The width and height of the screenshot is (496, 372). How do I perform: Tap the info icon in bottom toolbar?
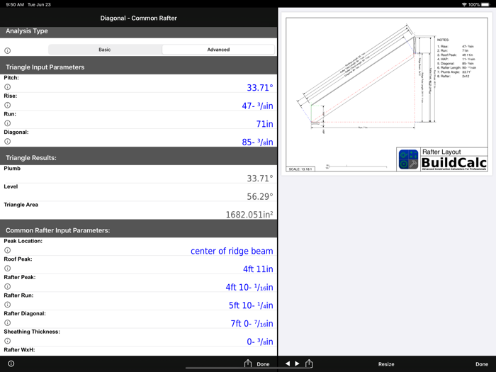coord(11,363)
